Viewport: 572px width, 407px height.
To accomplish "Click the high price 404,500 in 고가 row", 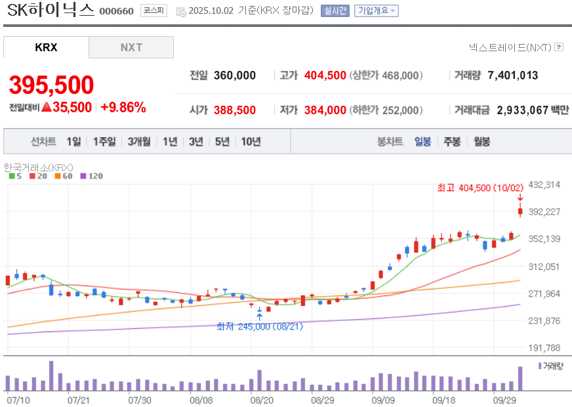I will point(325,75).
